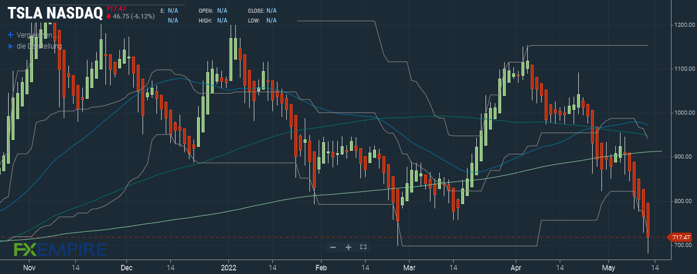Click the 700.00 price axis label

[684, 245]
